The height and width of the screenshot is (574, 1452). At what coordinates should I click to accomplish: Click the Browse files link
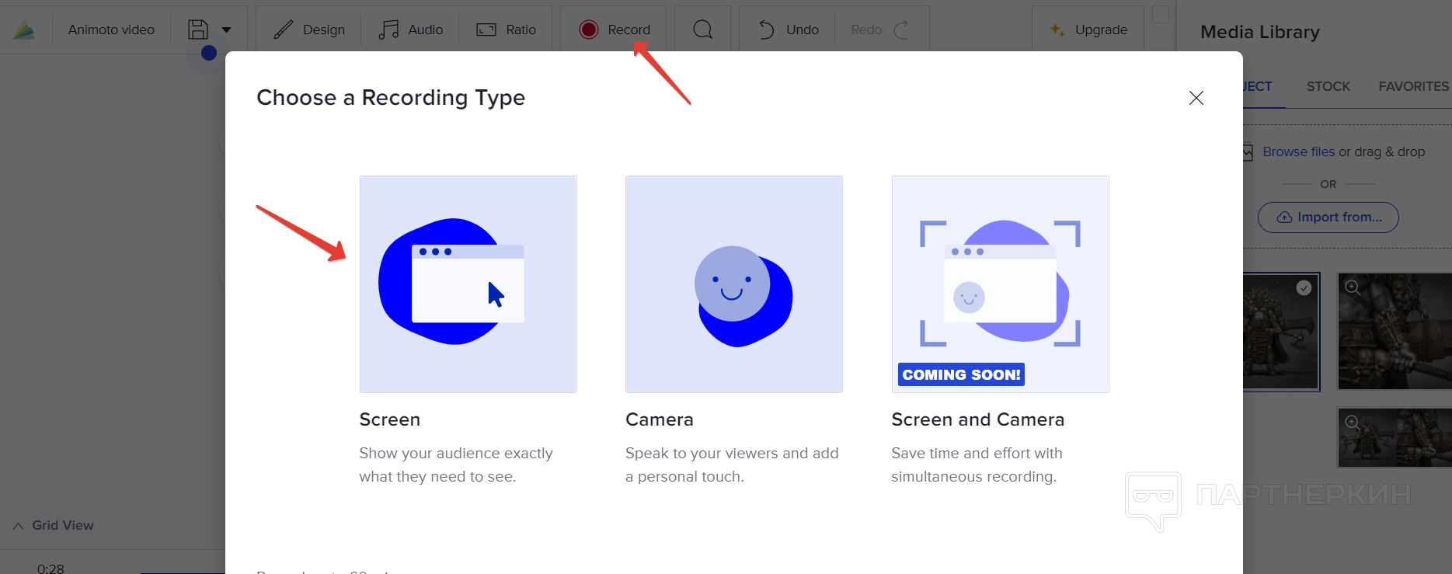pos(1298,151)
